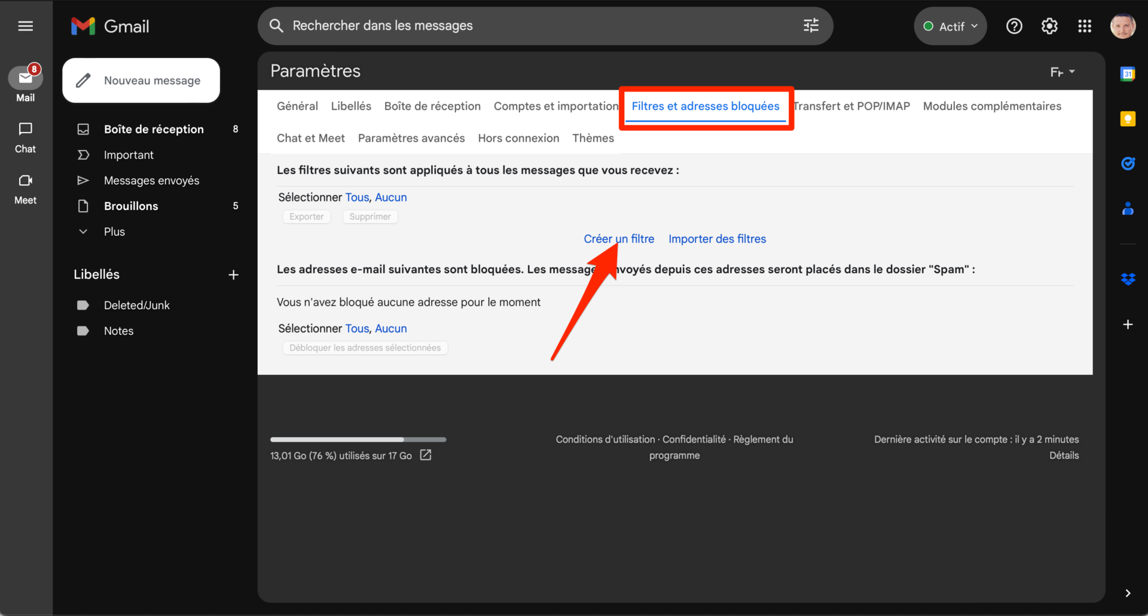Switch to Transfert et POP/IMAP tab
This screenshot has width=1148, height=616.
click(851, 106)
